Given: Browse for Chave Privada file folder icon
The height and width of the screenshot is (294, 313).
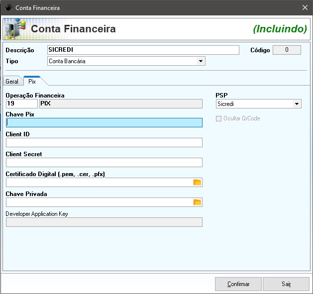Looking at the screenshot, I should point(197,202).
